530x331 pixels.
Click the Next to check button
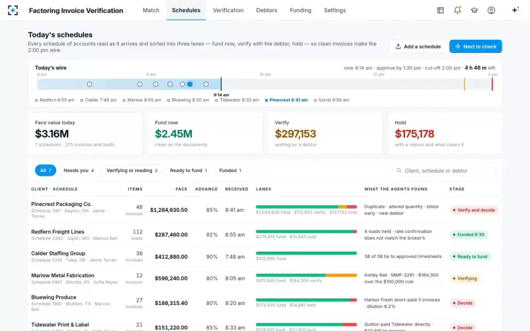[x=476, y=46]
